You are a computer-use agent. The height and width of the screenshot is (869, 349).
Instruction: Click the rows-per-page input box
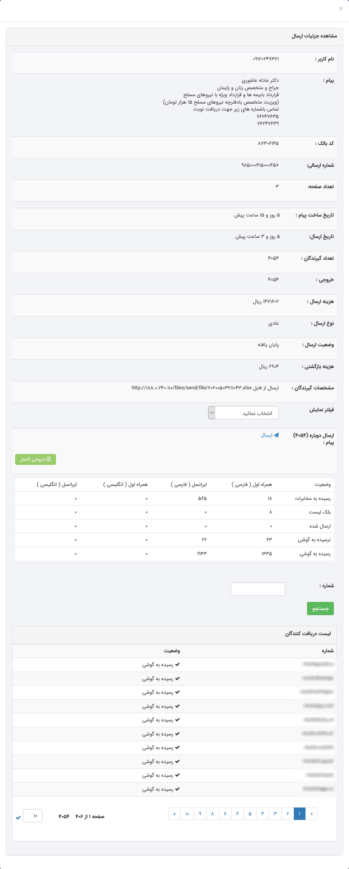coord(33,816)
